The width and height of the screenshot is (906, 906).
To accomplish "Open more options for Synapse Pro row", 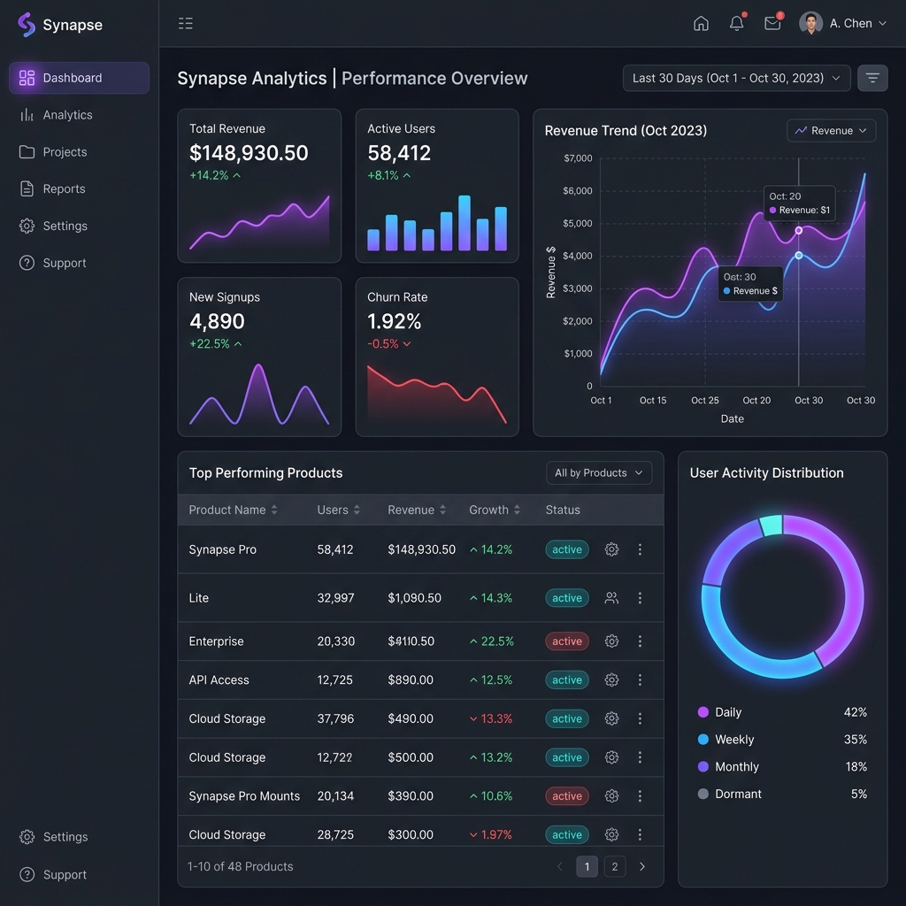I will click(x=640, y=549).
